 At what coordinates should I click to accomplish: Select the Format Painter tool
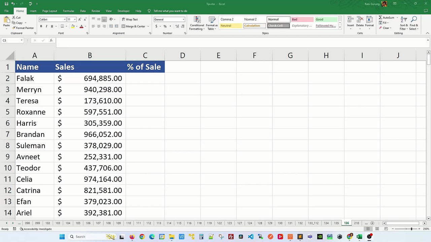[23, 28]
